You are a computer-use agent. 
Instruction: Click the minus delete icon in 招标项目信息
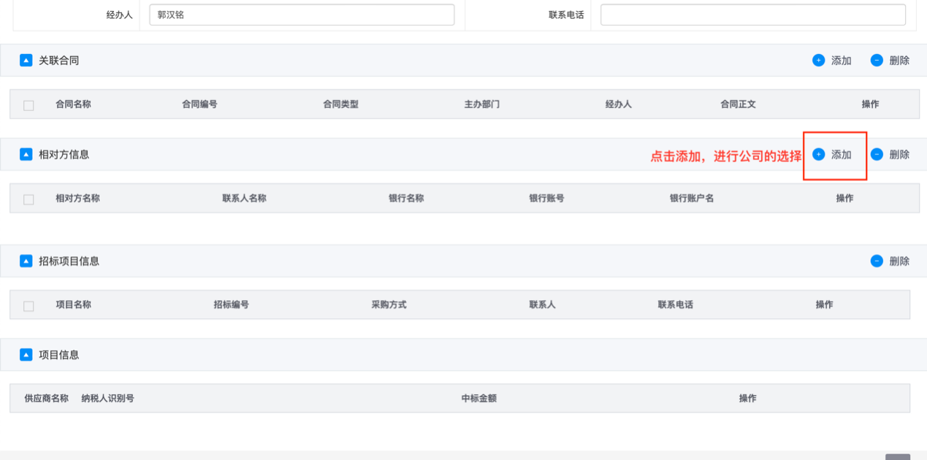[x=877, y=261]
